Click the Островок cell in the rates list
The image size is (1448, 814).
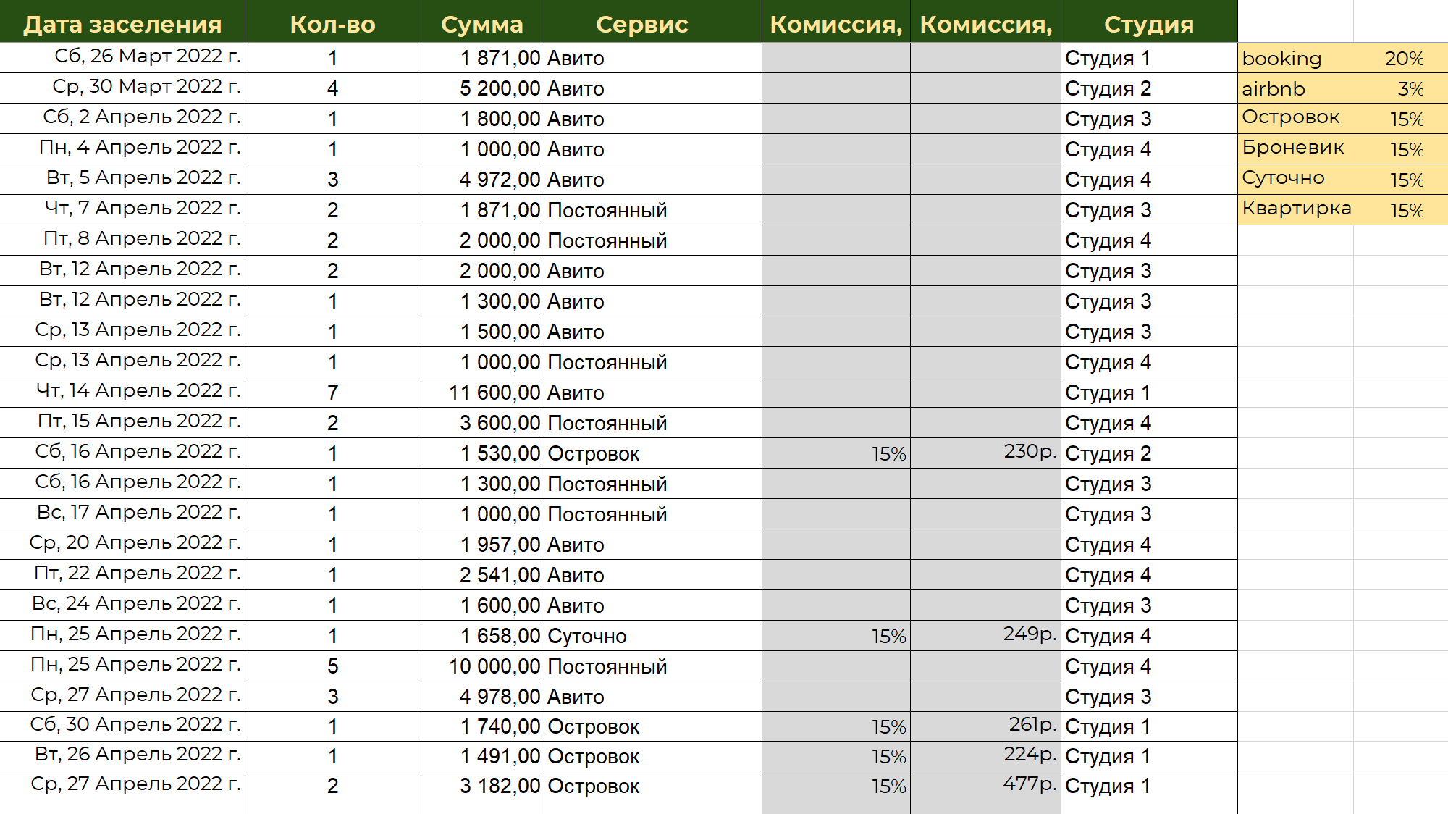point(1295,119)
